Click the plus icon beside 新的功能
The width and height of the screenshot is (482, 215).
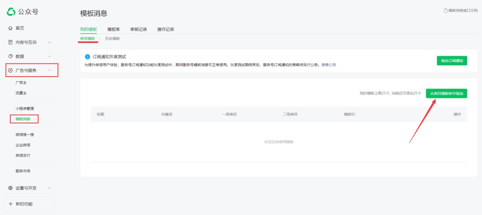pos(11,204)
